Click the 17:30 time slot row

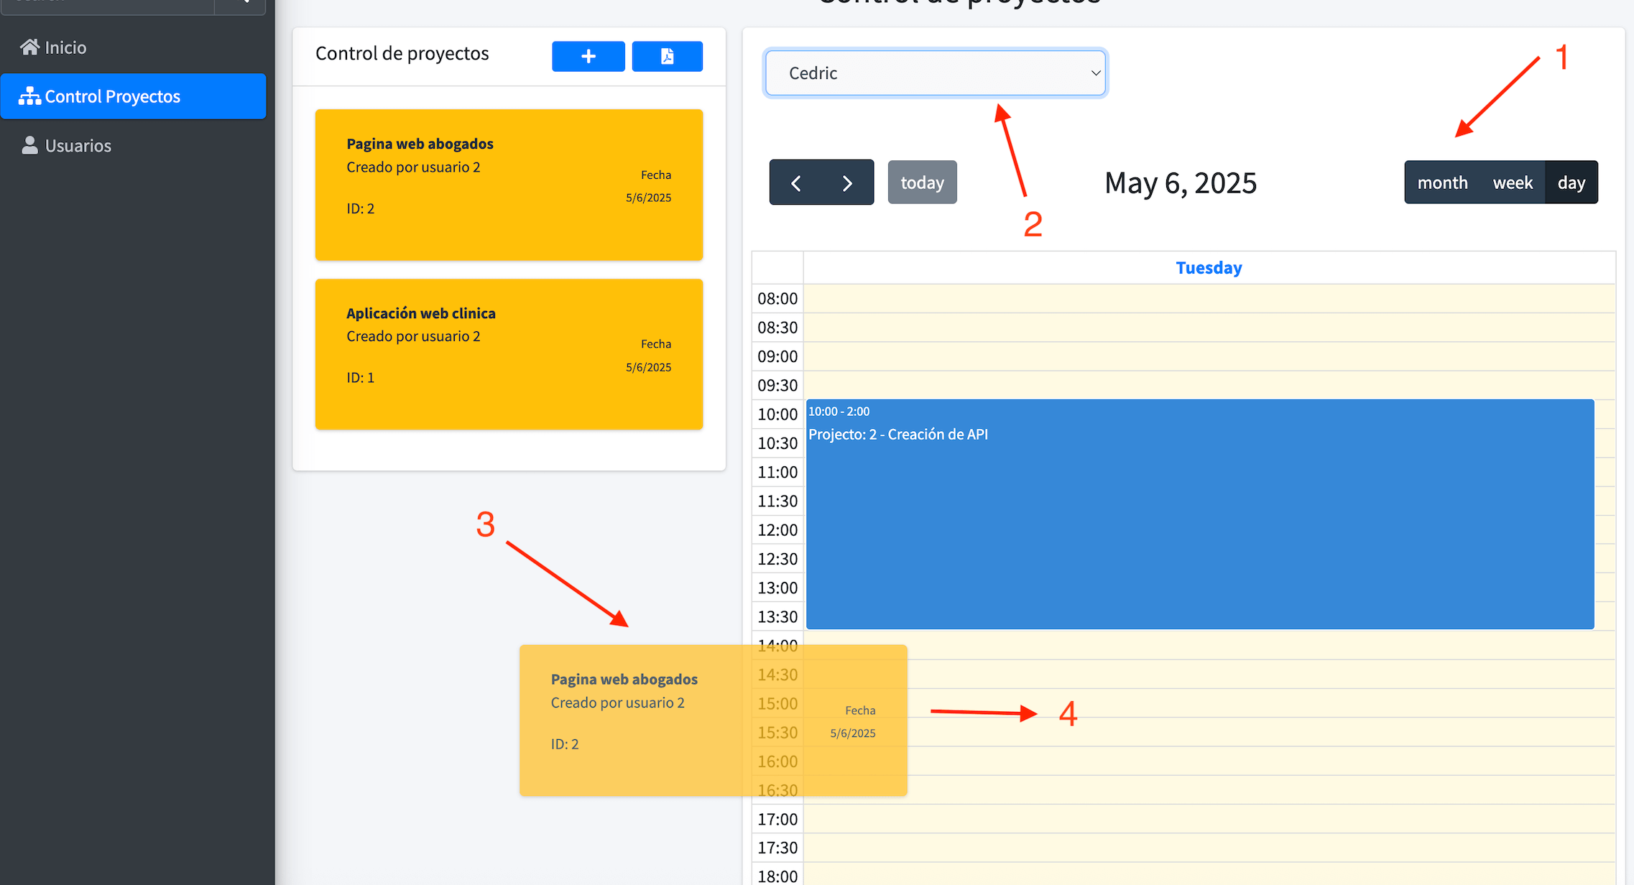tap(1208, 848)
